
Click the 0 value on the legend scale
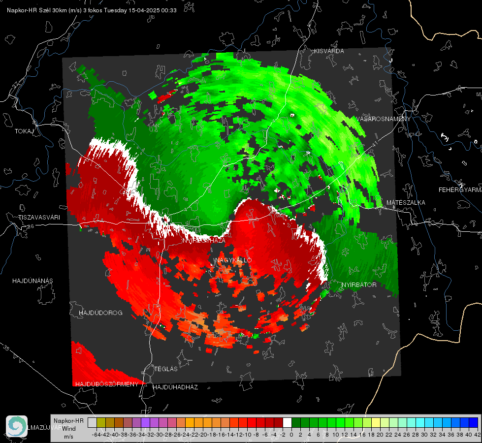pos(291,435)
